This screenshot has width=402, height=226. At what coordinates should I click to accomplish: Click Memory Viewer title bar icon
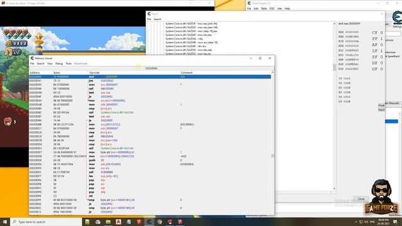point(32,58)
